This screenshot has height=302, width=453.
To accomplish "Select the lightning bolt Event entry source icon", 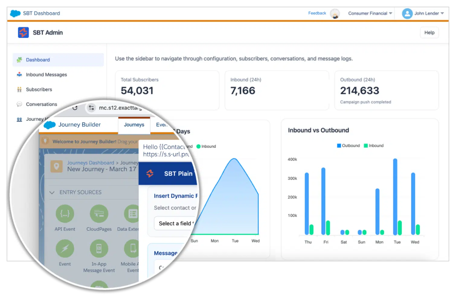I will 65,249.
